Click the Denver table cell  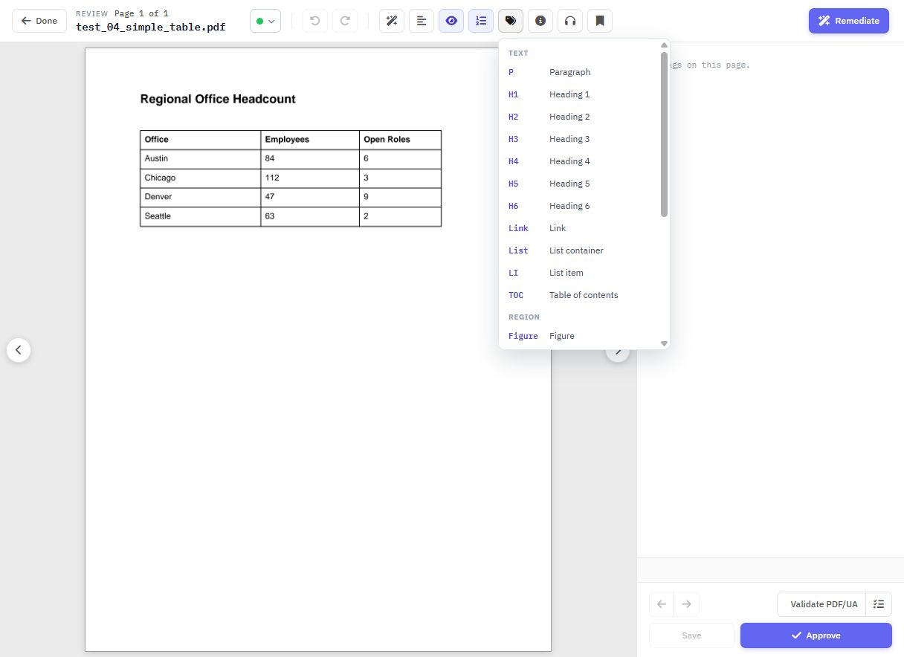point(201,198)
